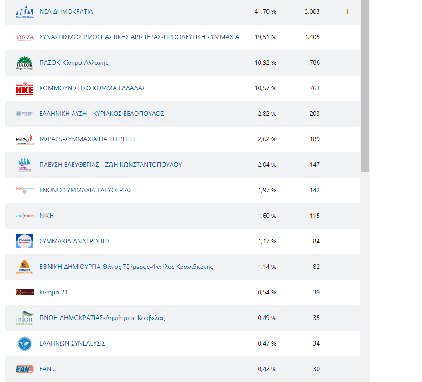422x382 pixels.
Task: Click the Συμμαχία Ανατροπής logo
Action: coord(24,242)
